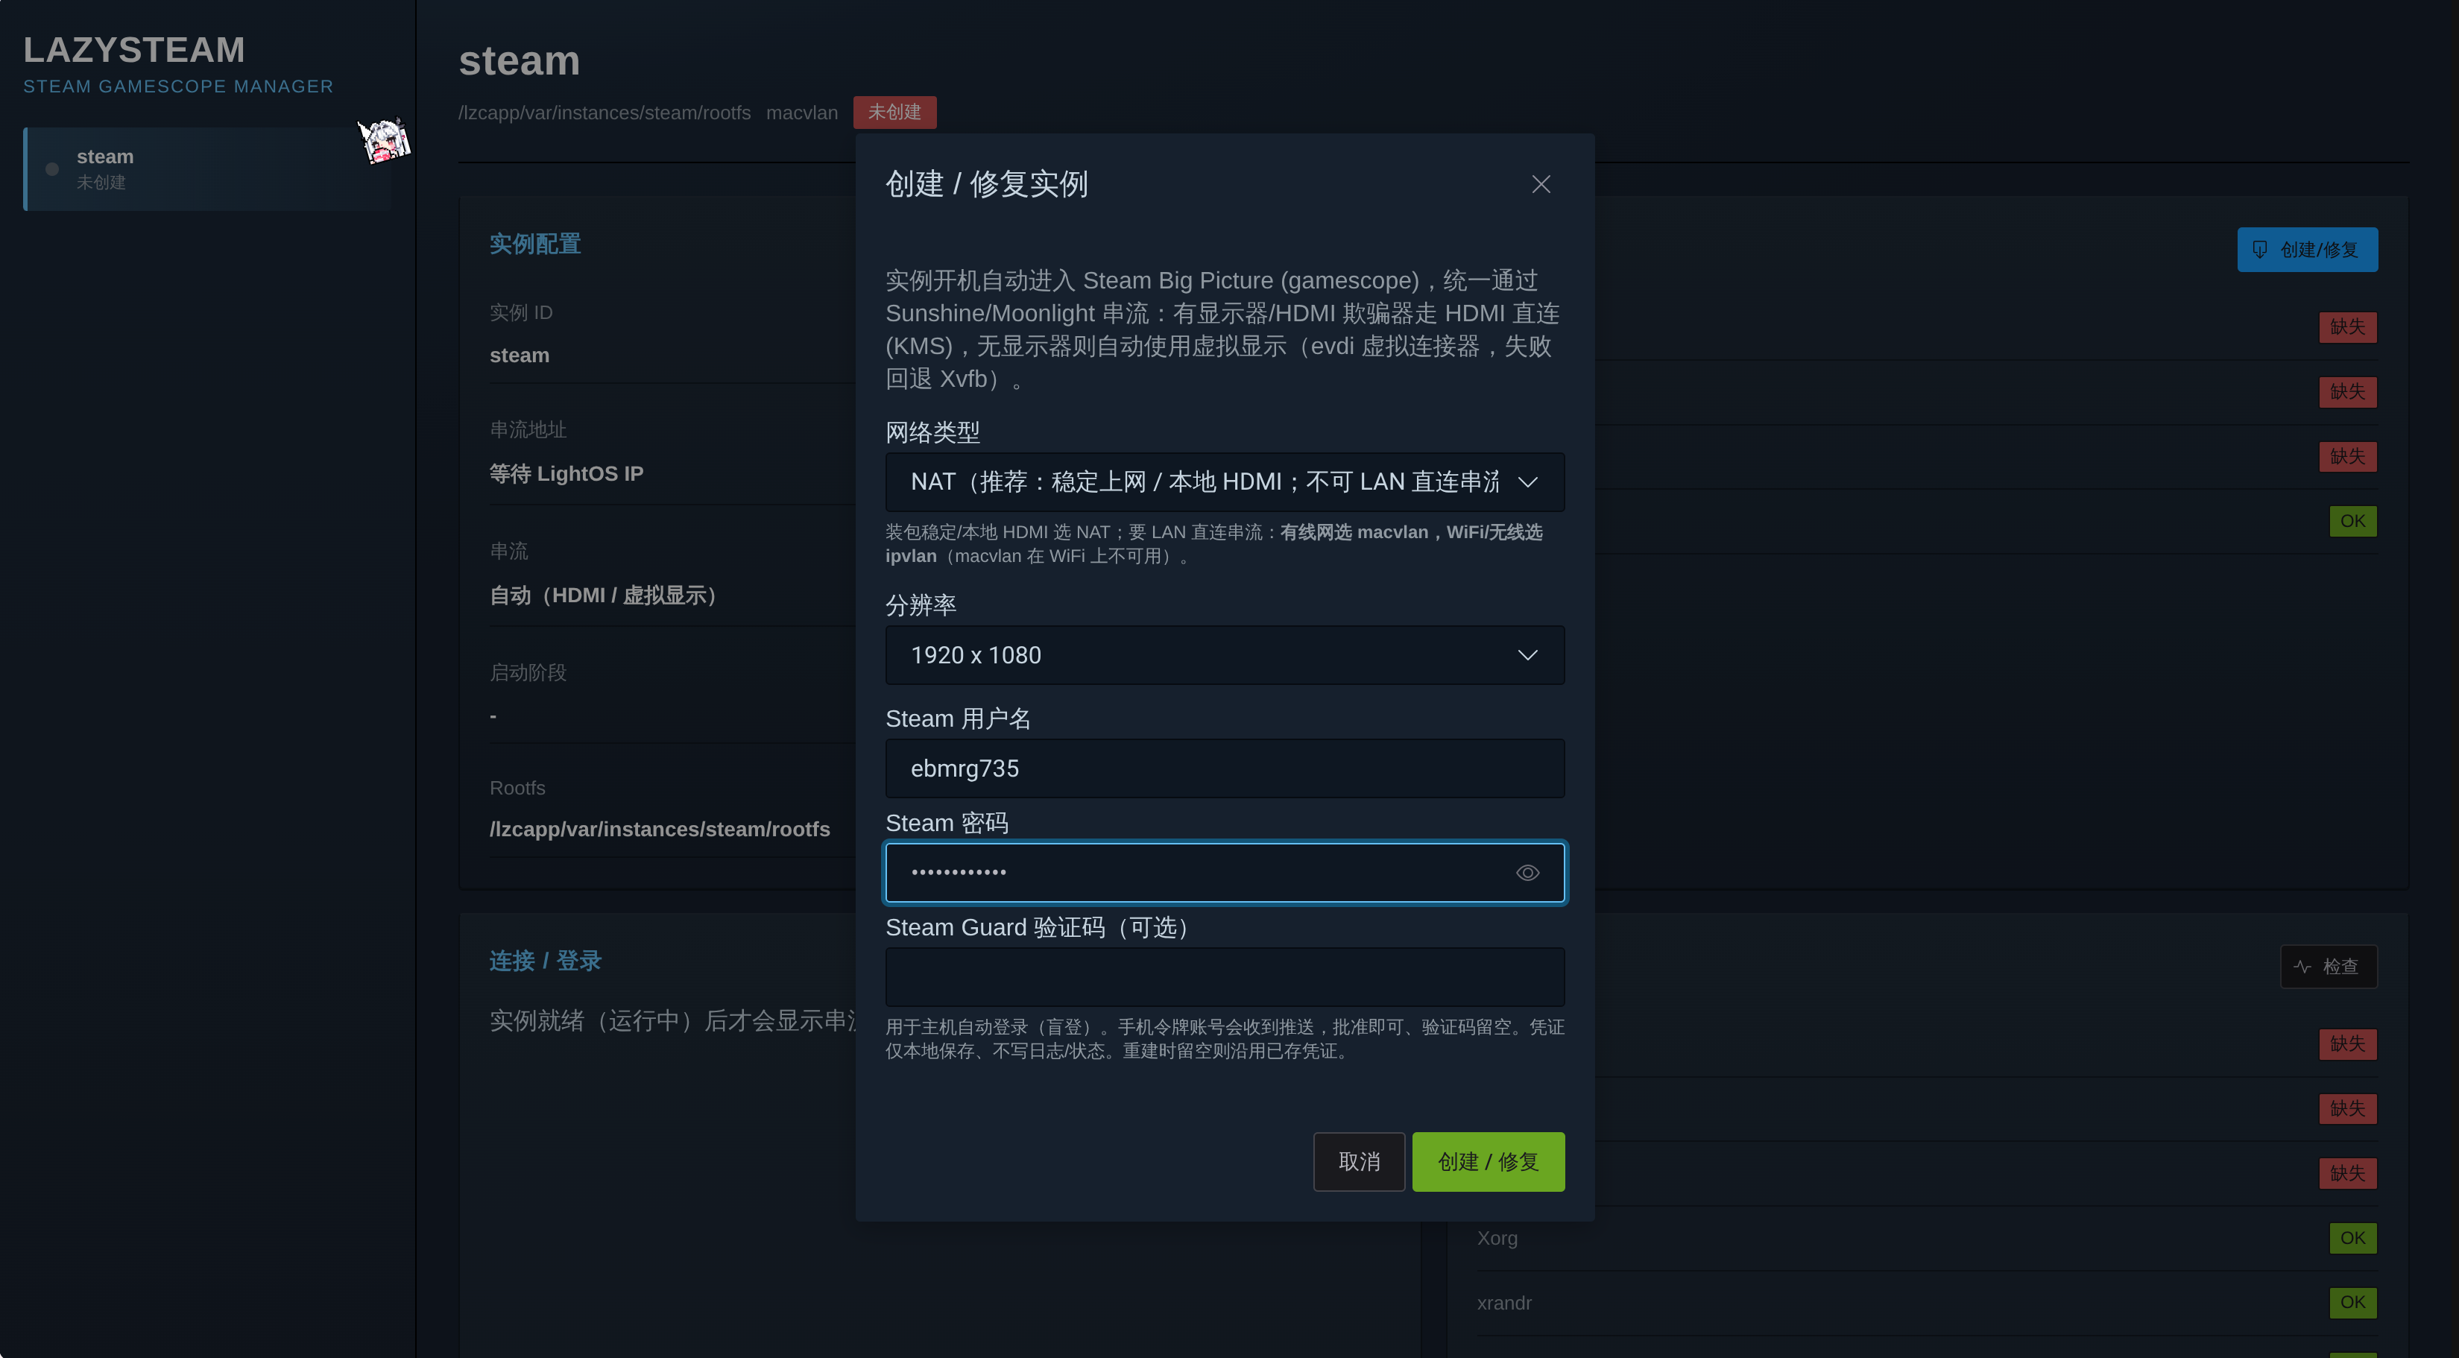Confirm with the green 创建 / 修复 button

[x=1489, y=1161]
